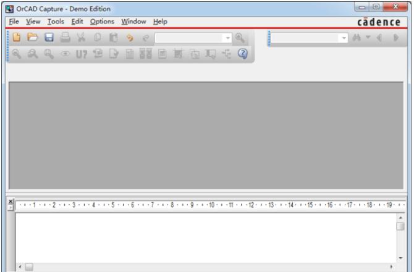
Task: Create a new document via toolbar icon
Action: point(16,38)
